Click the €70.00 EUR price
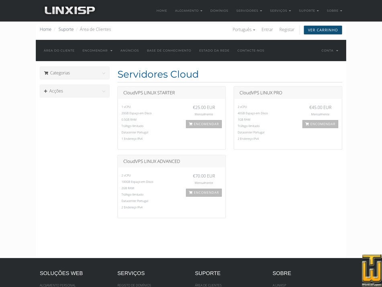Image resolution: width=382 pixels, height=287 pixels. coord(204,176)
